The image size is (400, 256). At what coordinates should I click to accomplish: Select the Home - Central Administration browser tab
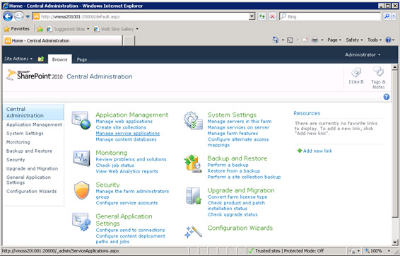(63, 40)
